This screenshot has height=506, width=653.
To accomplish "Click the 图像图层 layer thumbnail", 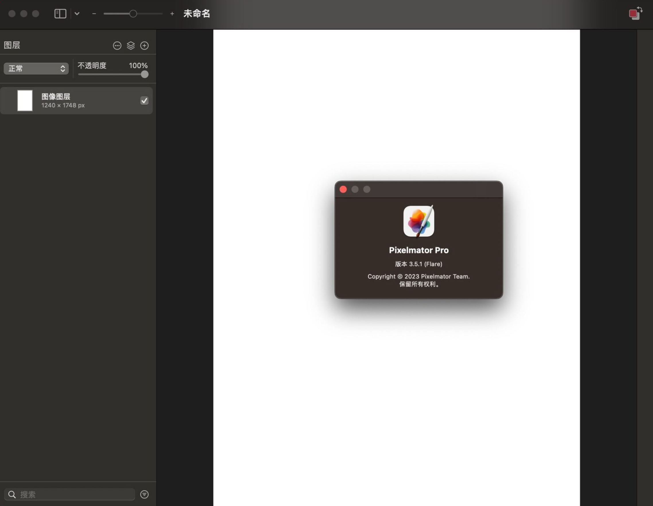I will click(25, 100).
